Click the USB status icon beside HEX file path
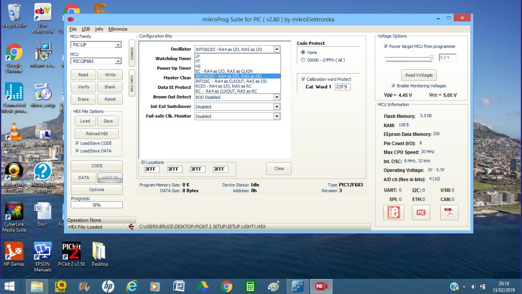The width and height of the screenshot is (522, 294). point(131,226)
